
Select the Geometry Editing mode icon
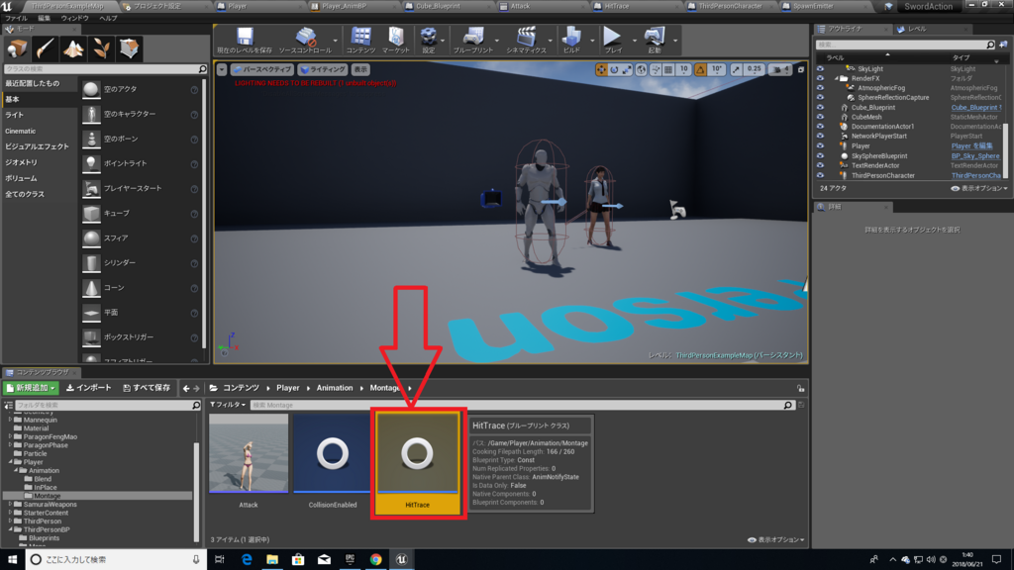click(x=129, y=48)
